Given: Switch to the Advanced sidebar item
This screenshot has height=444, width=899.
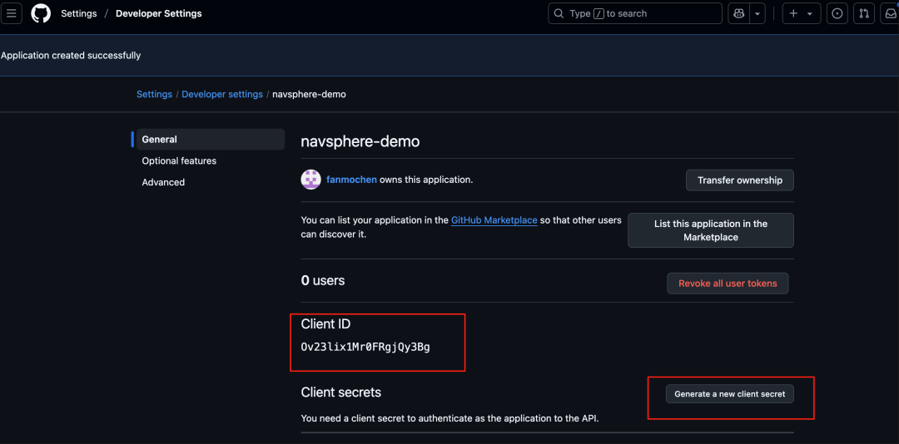Looking at the screenshot, I should pyautogui.click(x=163, y=182).
